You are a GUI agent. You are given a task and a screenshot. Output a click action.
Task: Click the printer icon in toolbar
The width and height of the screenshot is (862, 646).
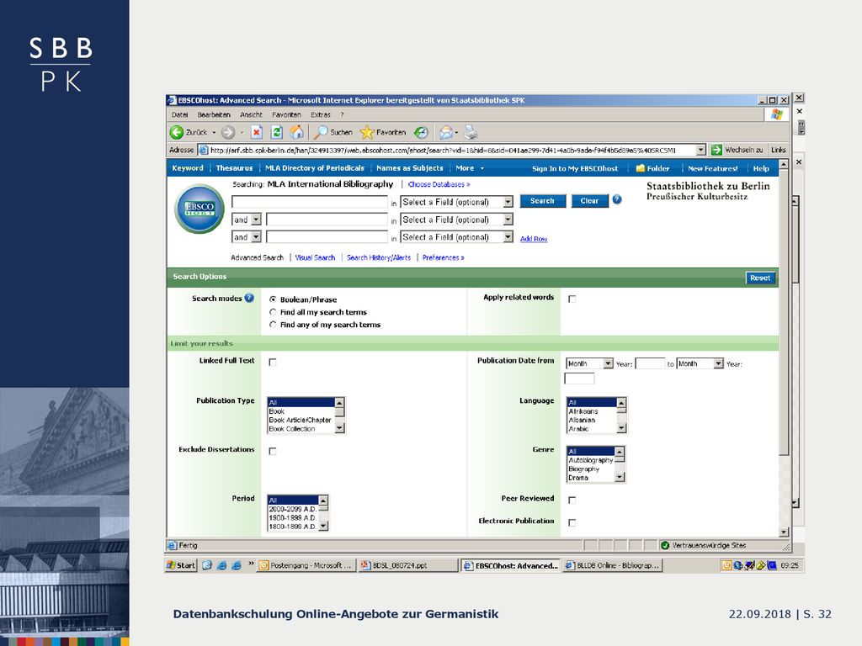(x=471, y=132)
